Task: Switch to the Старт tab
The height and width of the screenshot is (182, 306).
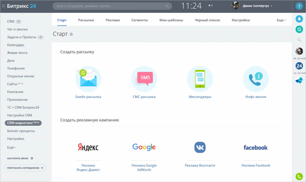Action: tap(62, 20)
